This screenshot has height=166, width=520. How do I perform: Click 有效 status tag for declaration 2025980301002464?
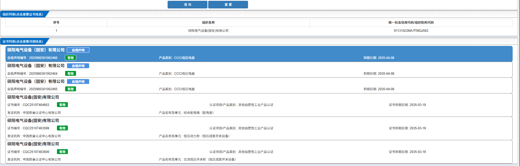pos(71,73)
